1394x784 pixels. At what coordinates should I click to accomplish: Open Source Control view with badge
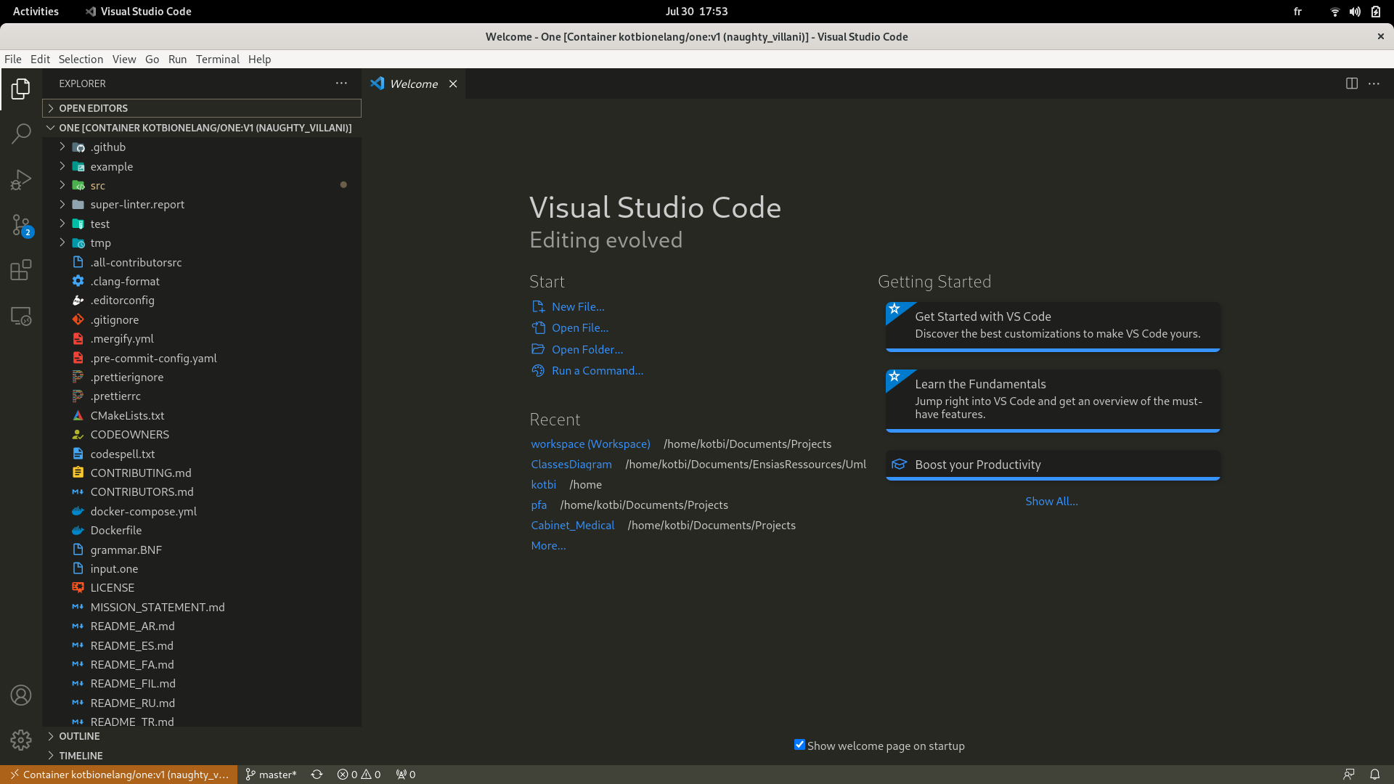click(21, 225)
